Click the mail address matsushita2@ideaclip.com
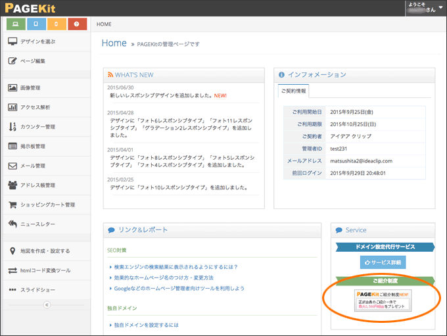 [361, 161]
